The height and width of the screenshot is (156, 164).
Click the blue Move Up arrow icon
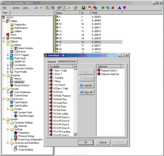coord(120,8)
